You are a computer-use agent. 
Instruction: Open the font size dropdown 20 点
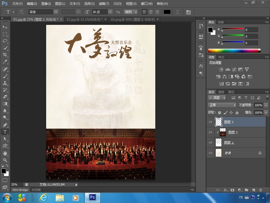tap(110, 12)
